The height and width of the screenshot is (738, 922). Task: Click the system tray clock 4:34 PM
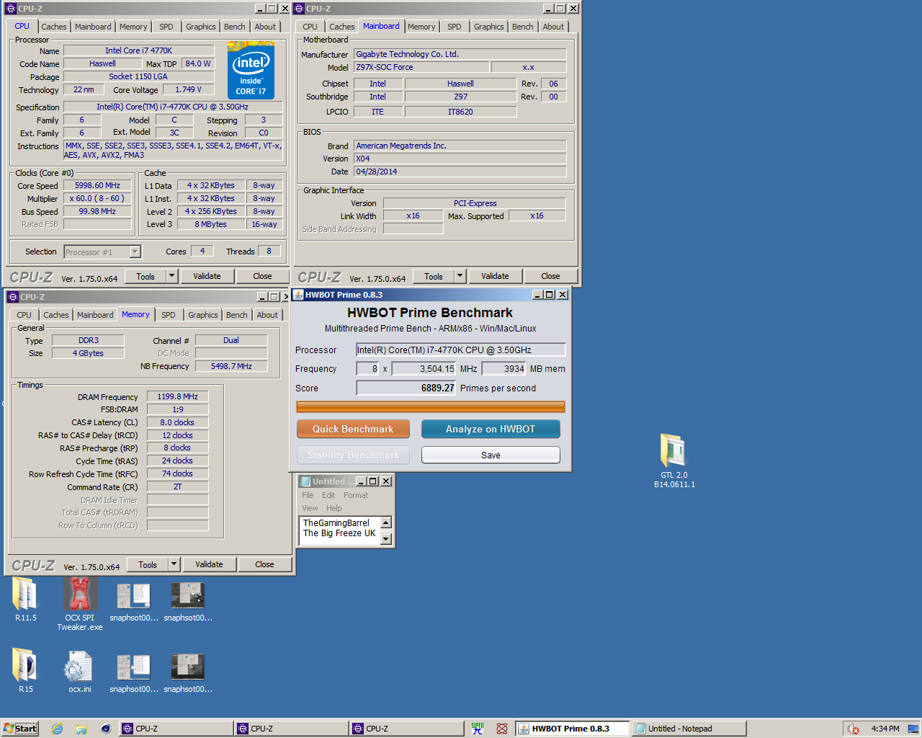pyautogui.click(x=885, y=729)
